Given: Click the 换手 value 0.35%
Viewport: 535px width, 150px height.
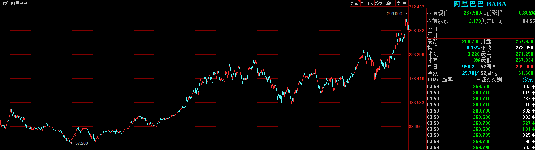Looking at the screenshot, I should [473, 48].
